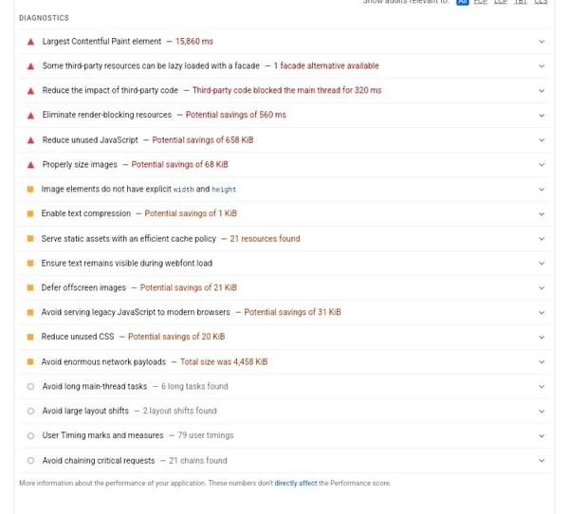Expand Eliminate render-blocking resources using its chevron
Screen dimensions: 569x514
point(541,116)
